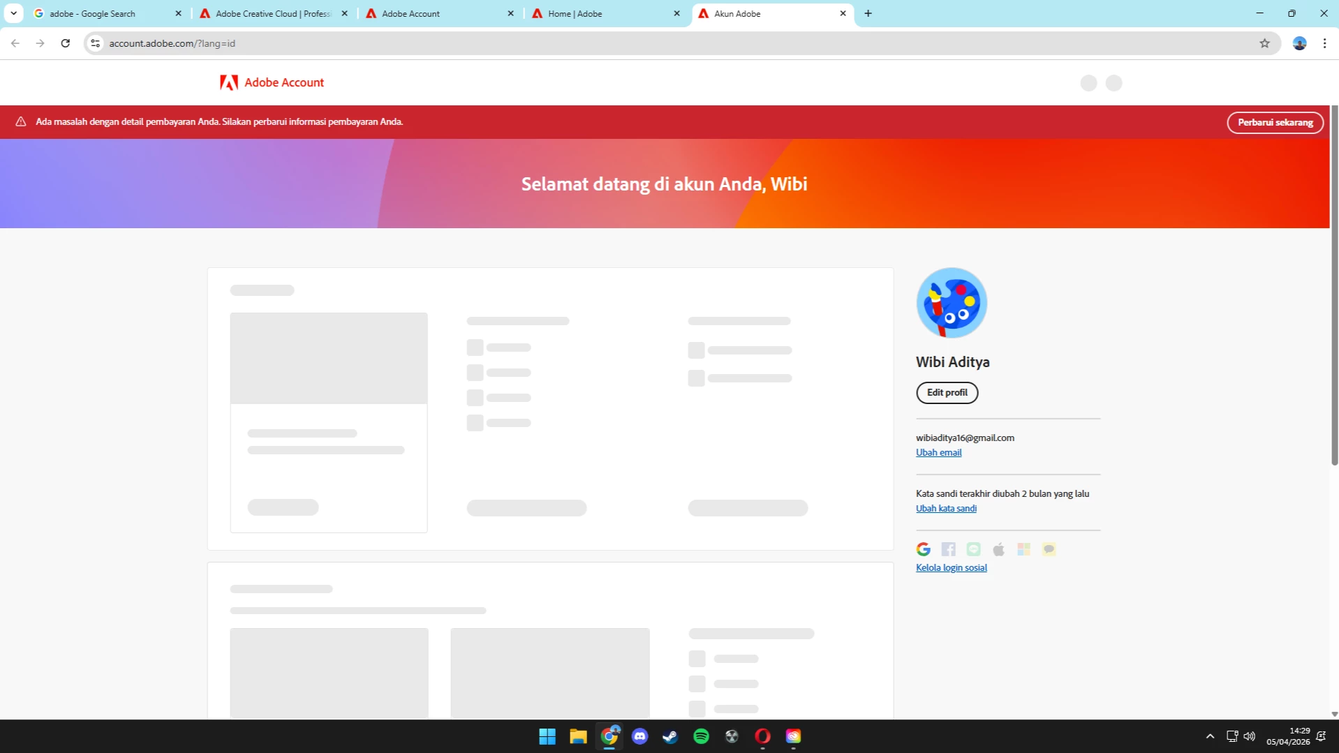Switch to Adobe Account tab
The height and width of the screenshot is (753, 1339).
tap(440, 13)
